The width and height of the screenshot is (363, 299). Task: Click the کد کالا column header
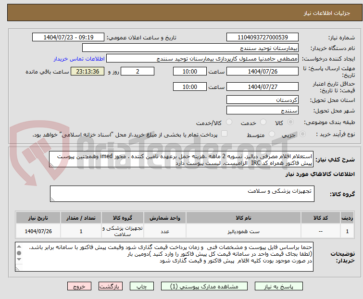tap(320, 218)
